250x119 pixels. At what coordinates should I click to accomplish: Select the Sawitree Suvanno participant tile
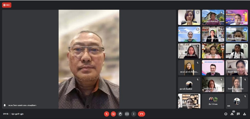237,84
